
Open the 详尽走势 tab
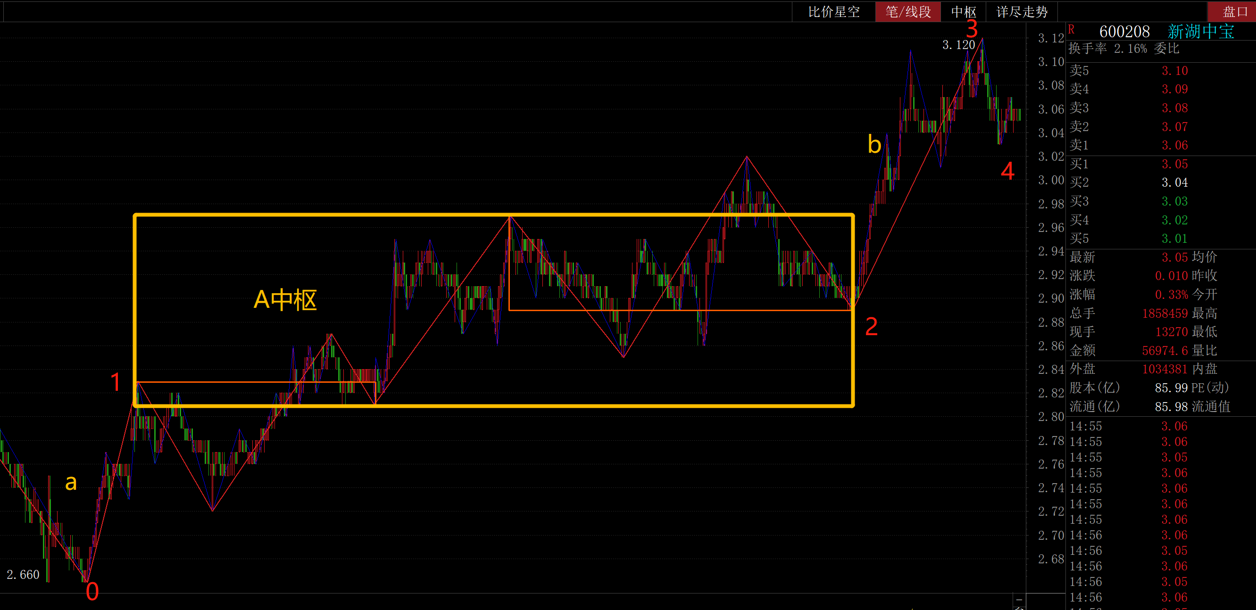1022,12
